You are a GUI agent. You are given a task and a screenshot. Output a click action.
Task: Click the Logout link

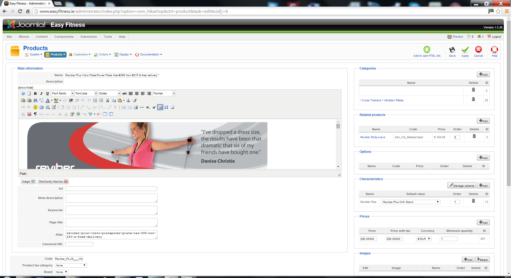(x=494, y=37)
